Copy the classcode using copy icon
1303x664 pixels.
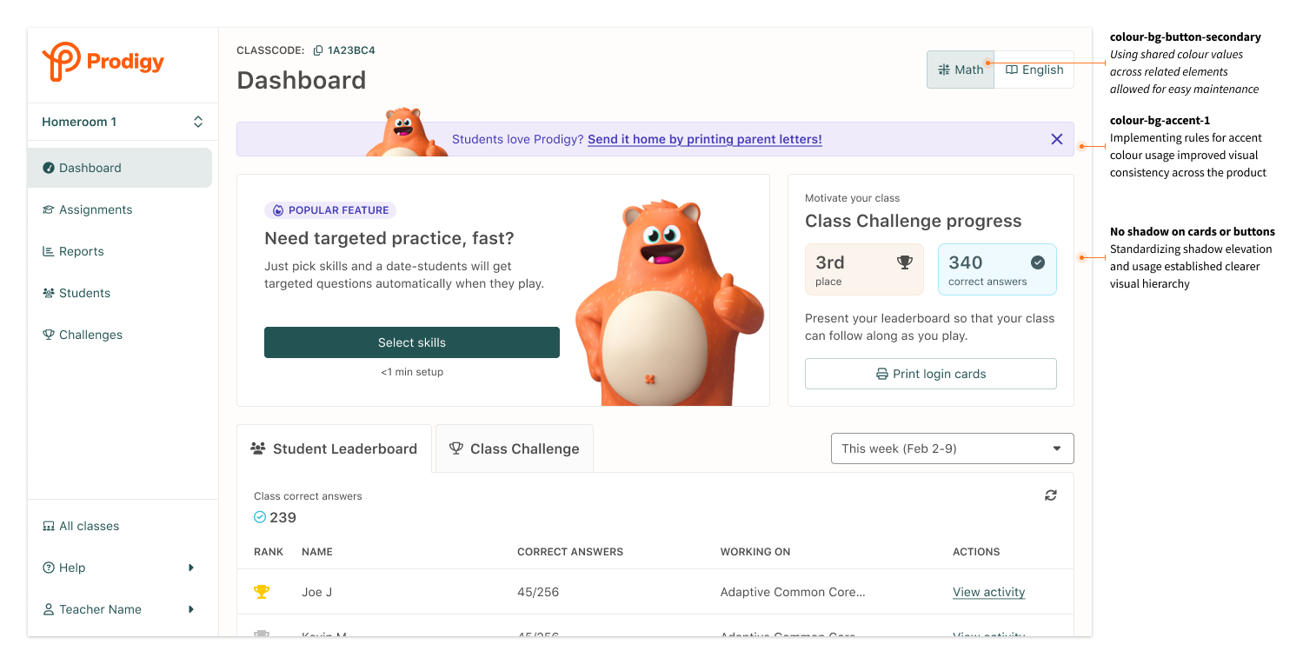coord(318,50)
